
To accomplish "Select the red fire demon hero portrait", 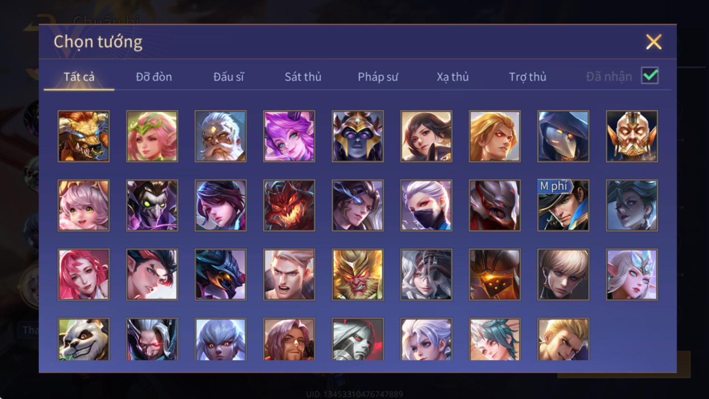I will [289, 206].
